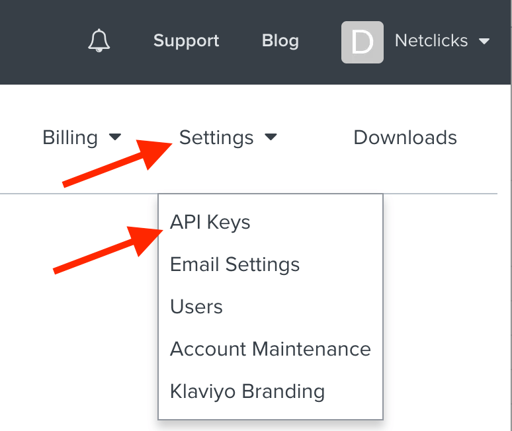Toggle the Settings dropdown caret
This screenshot has width=512, height=431.
[271, 137]
